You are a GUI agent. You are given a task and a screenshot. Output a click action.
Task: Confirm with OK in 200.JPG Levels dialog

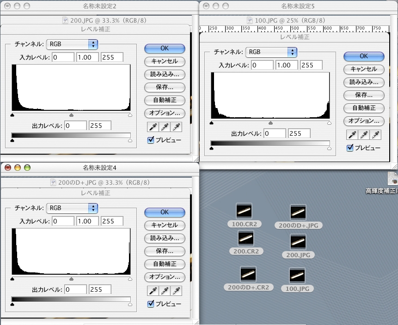point(165,48)
